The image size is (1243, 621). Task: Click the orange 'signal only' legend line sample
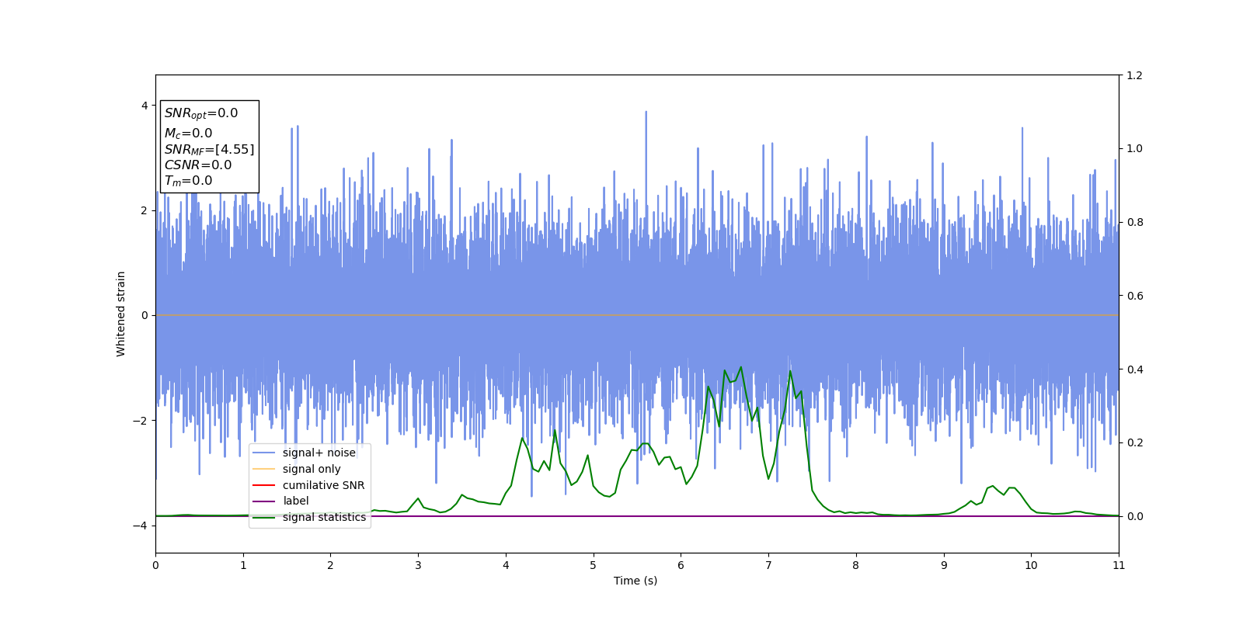point(264,469)
